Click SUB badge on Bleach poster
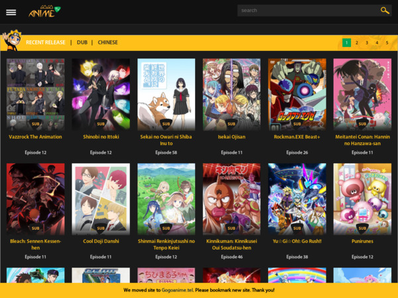 [x=36, y=228]
